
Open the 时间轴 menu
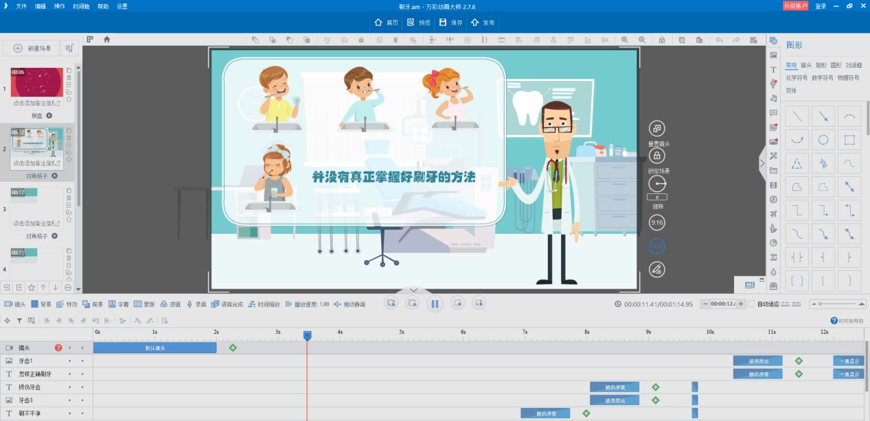click(80, 6)
